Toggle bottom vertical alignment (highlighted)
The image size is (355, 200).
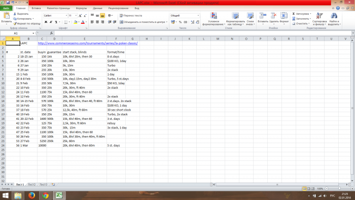102,15
